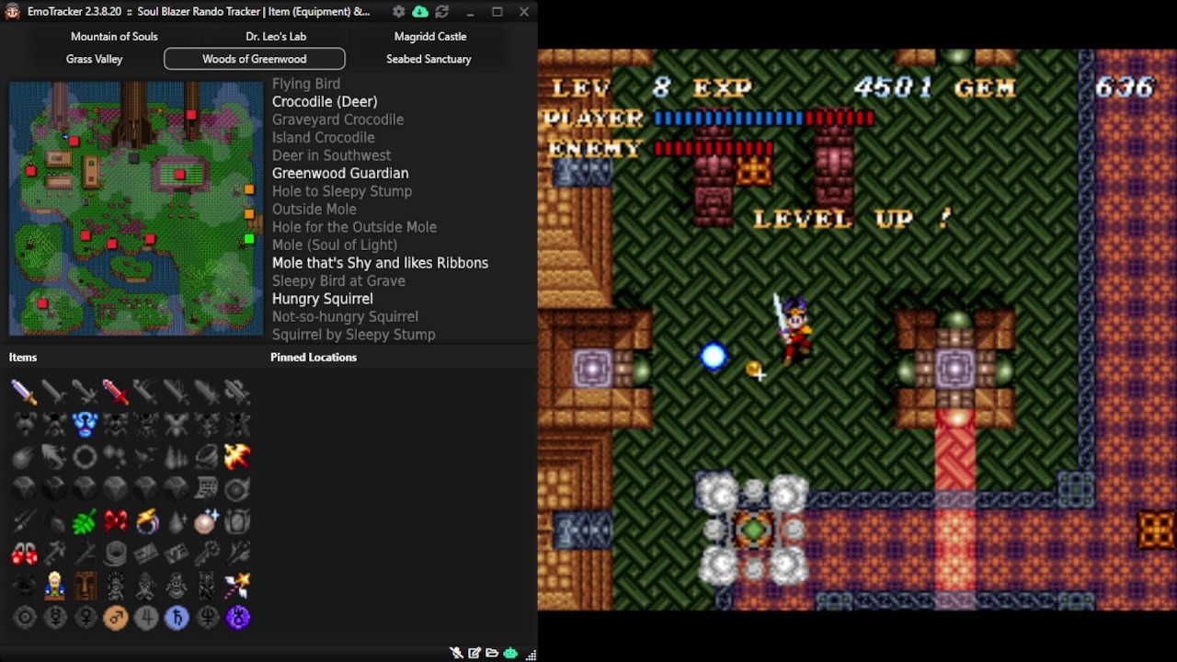Toggle the blue armor item
This screenshot has width=1177, height=662.
click(85, 424)
